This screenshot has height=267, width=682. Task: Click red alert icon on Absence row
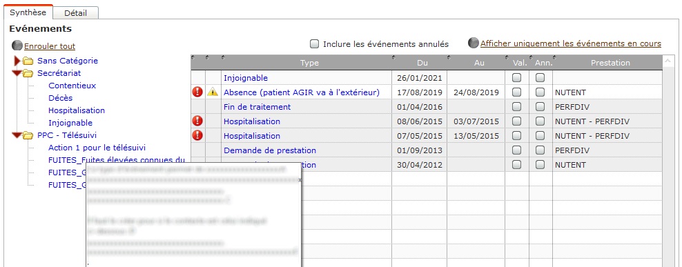[x=197, y=92]
